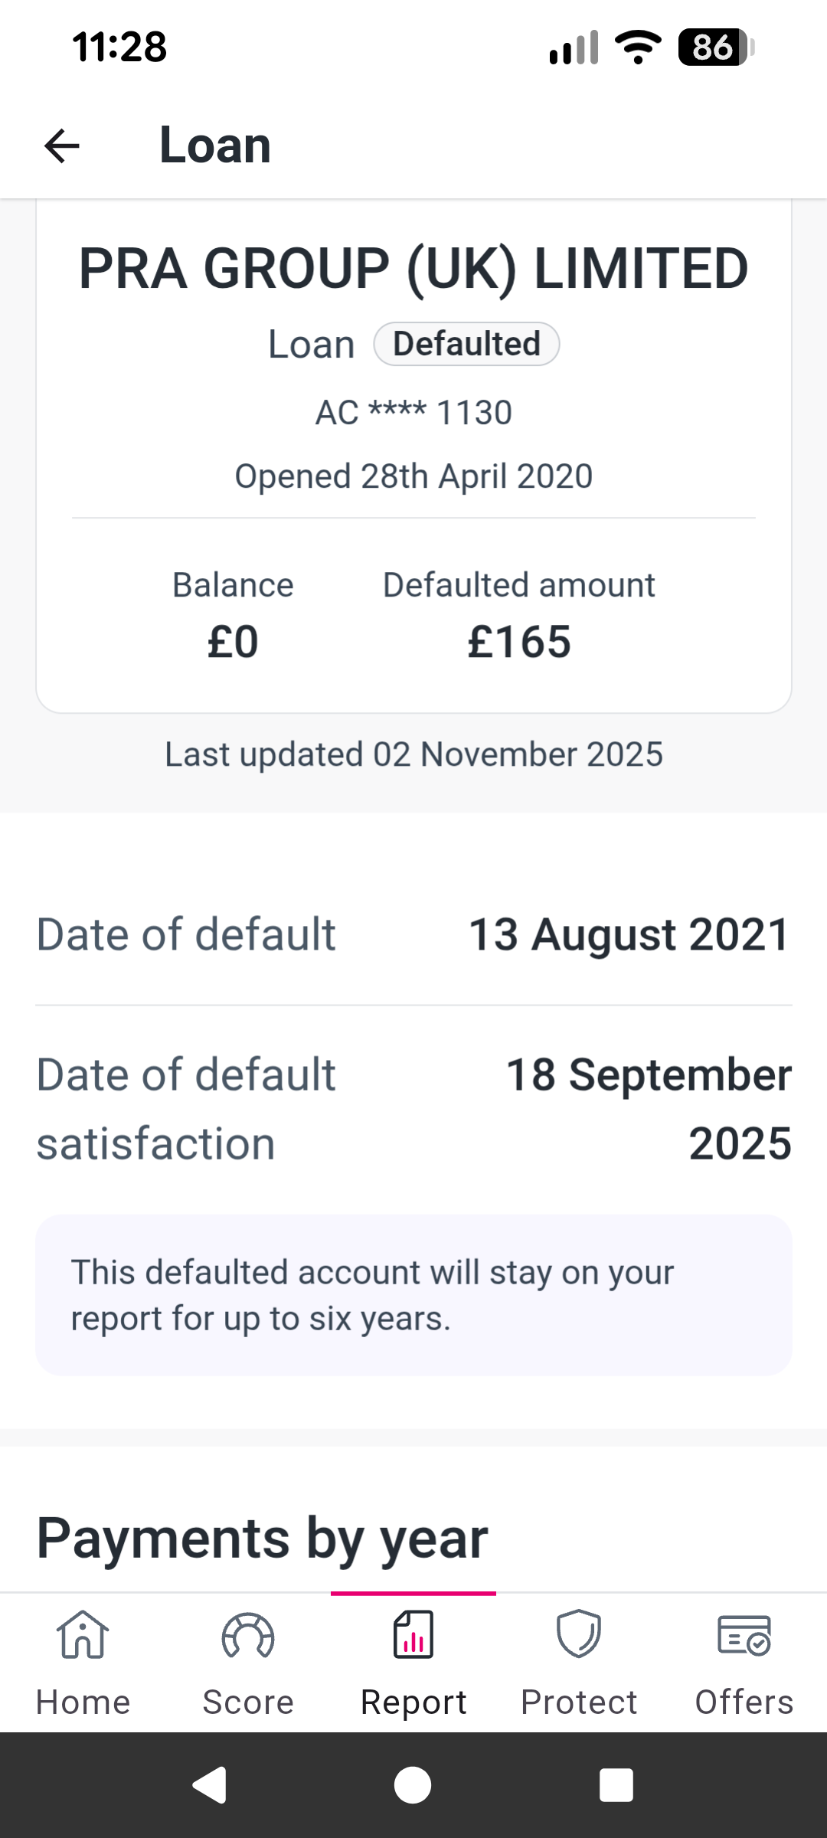This screenshot has height=1838, width=827.
Task: Tap the Defaulted status badge
Action: [x=466, y=344]
